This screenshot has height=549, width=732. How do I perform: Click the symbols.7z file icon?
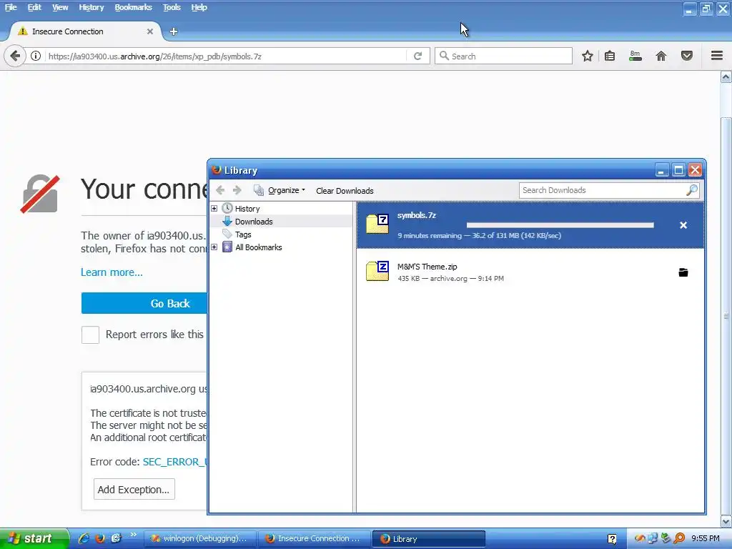tap(377, 224)
